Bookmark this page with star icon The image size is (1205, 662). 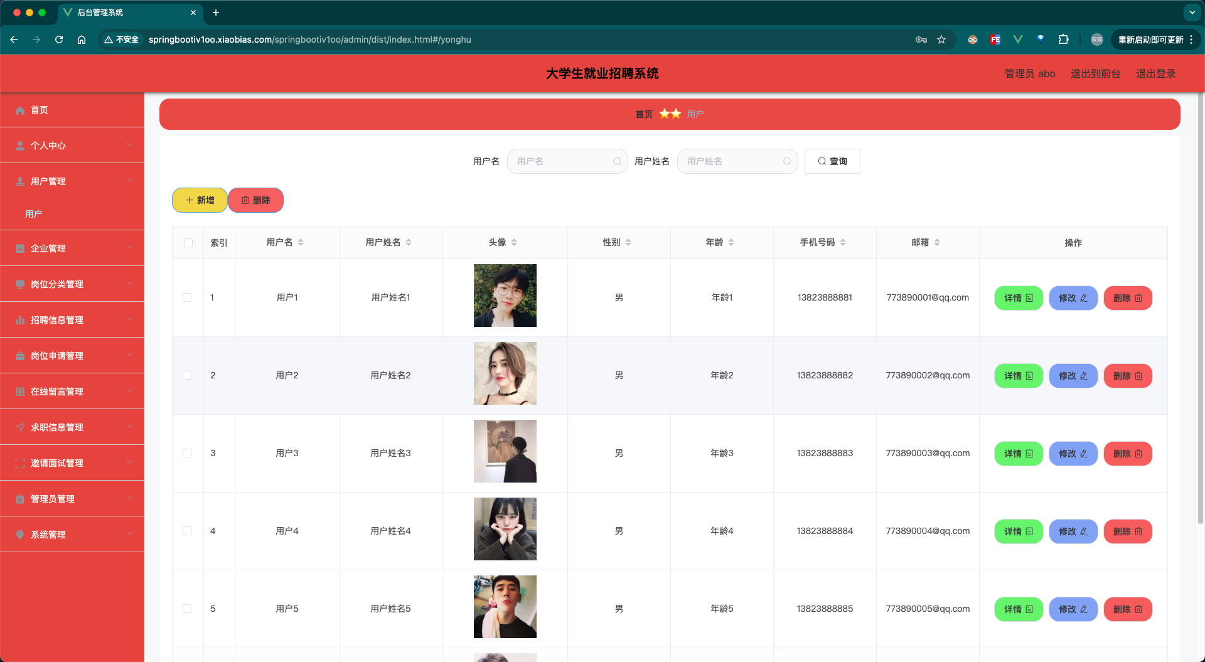pyautogui.click(x=941, y=40)
